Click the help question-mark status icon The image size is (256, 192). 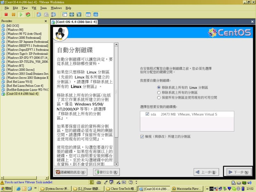click(131, 182)
